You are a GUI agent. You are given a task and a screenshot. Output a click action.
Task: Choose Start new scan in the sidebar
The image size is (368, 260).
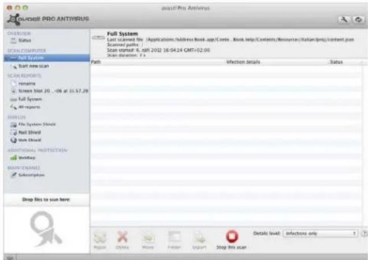coord(34,66)
